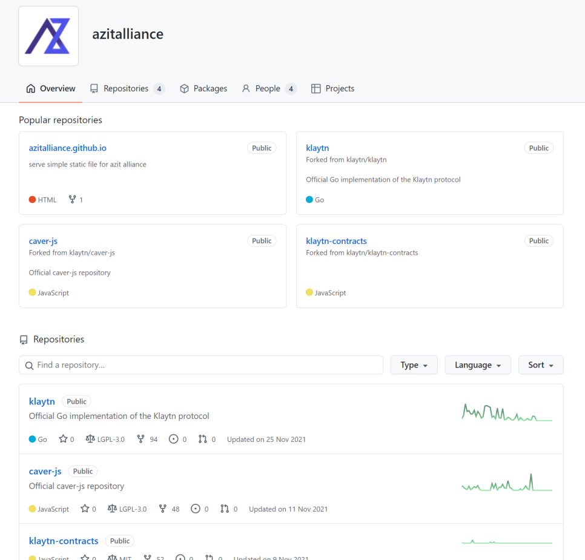Click the Repositories section heading icon
This screenshot has height=560, width=585.
[24, 340]
